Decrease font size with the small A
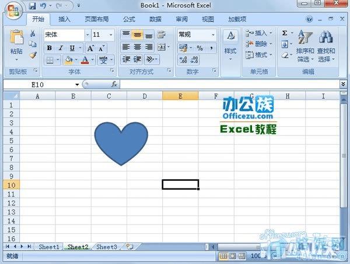 101,48
